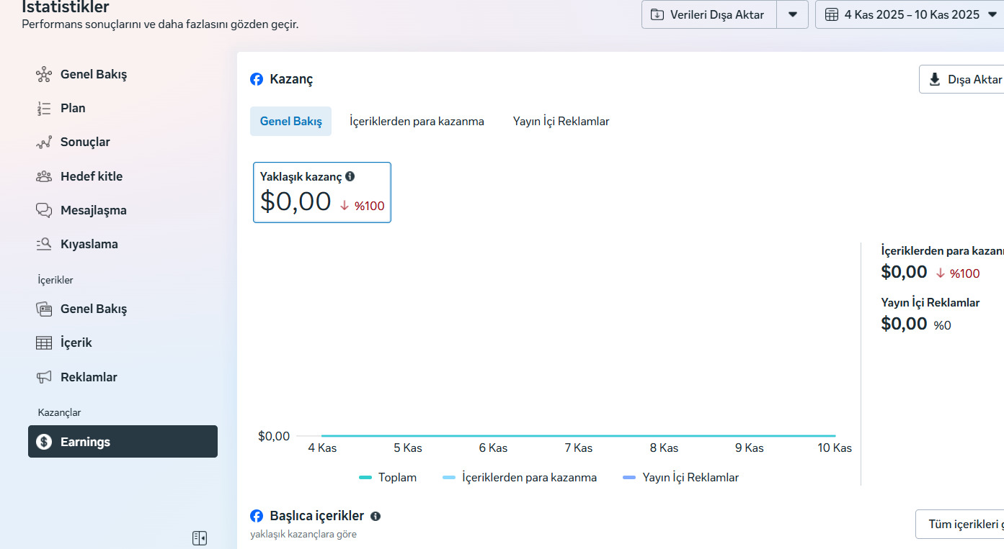Click the Plan checklist icon
Screen dimensions: 1004x549
coord(44,109)
